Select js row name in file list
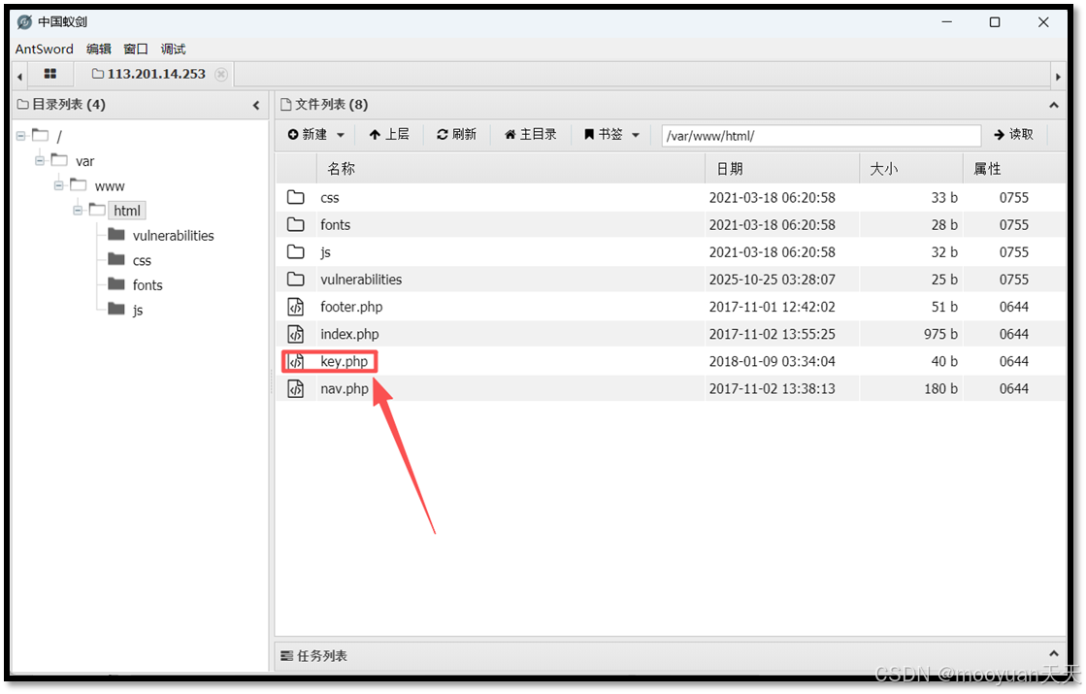 click(x=325, y=252)
